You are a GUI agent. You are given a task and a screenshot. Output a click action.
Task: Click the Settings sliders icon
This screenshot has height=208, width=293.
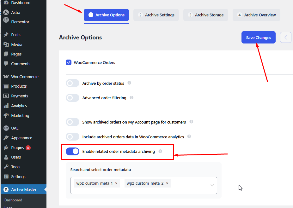(6, 176)
